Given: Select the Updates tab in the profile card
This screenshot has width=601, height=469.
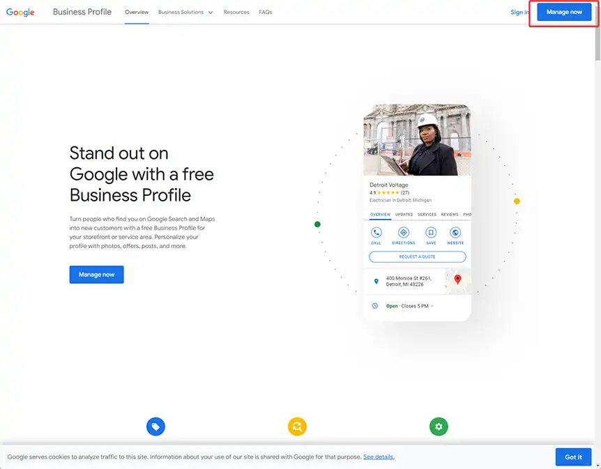Looking at the screenshot, I should pyautogui.click(x=404, y=215).
